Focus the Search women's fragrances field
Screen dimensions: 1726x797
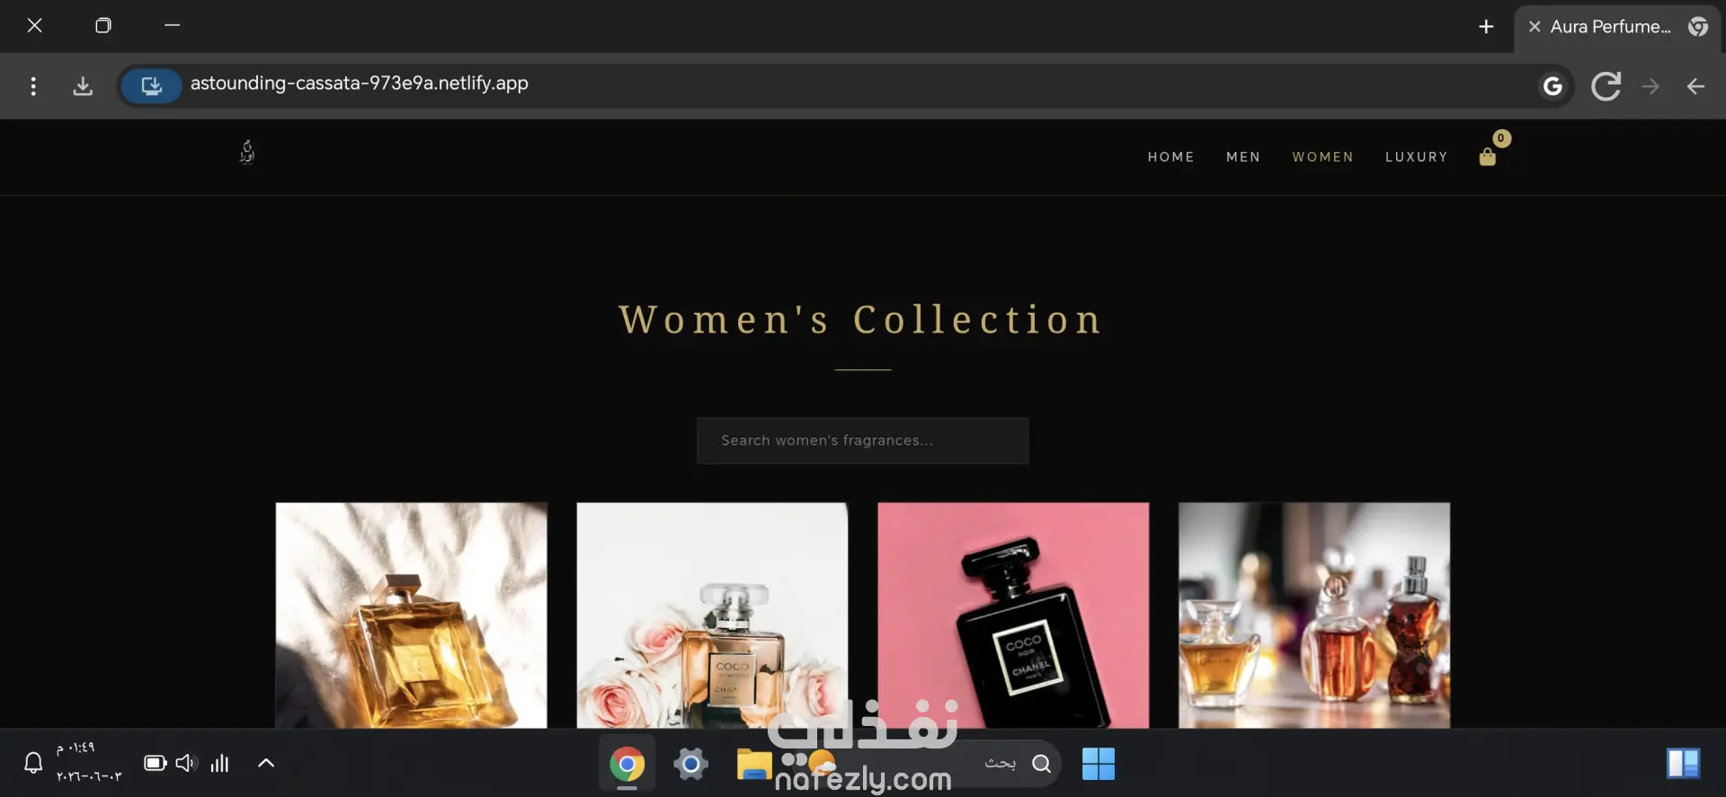tap(863, 440)
